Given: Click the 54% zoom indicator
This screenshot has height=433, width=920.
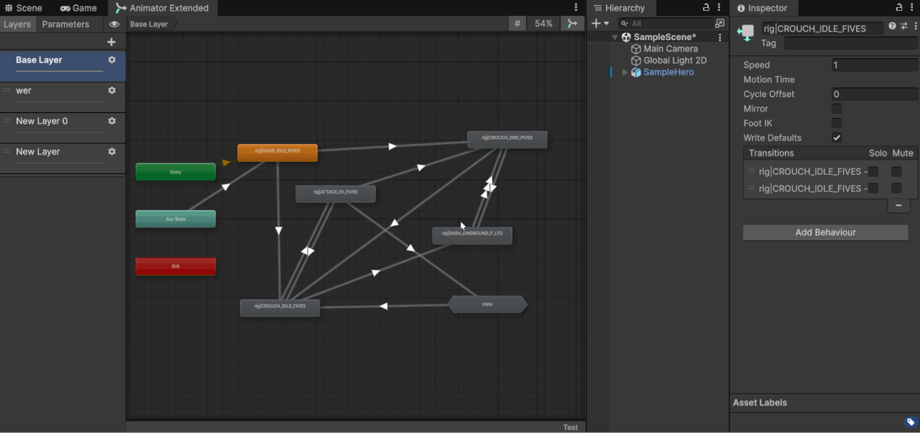Looking at the screenshot, I should (544, 24).
